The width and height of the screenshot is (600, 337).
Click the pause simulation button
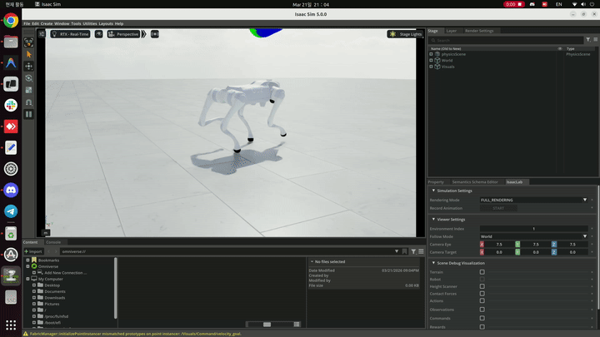coord(29,114)
